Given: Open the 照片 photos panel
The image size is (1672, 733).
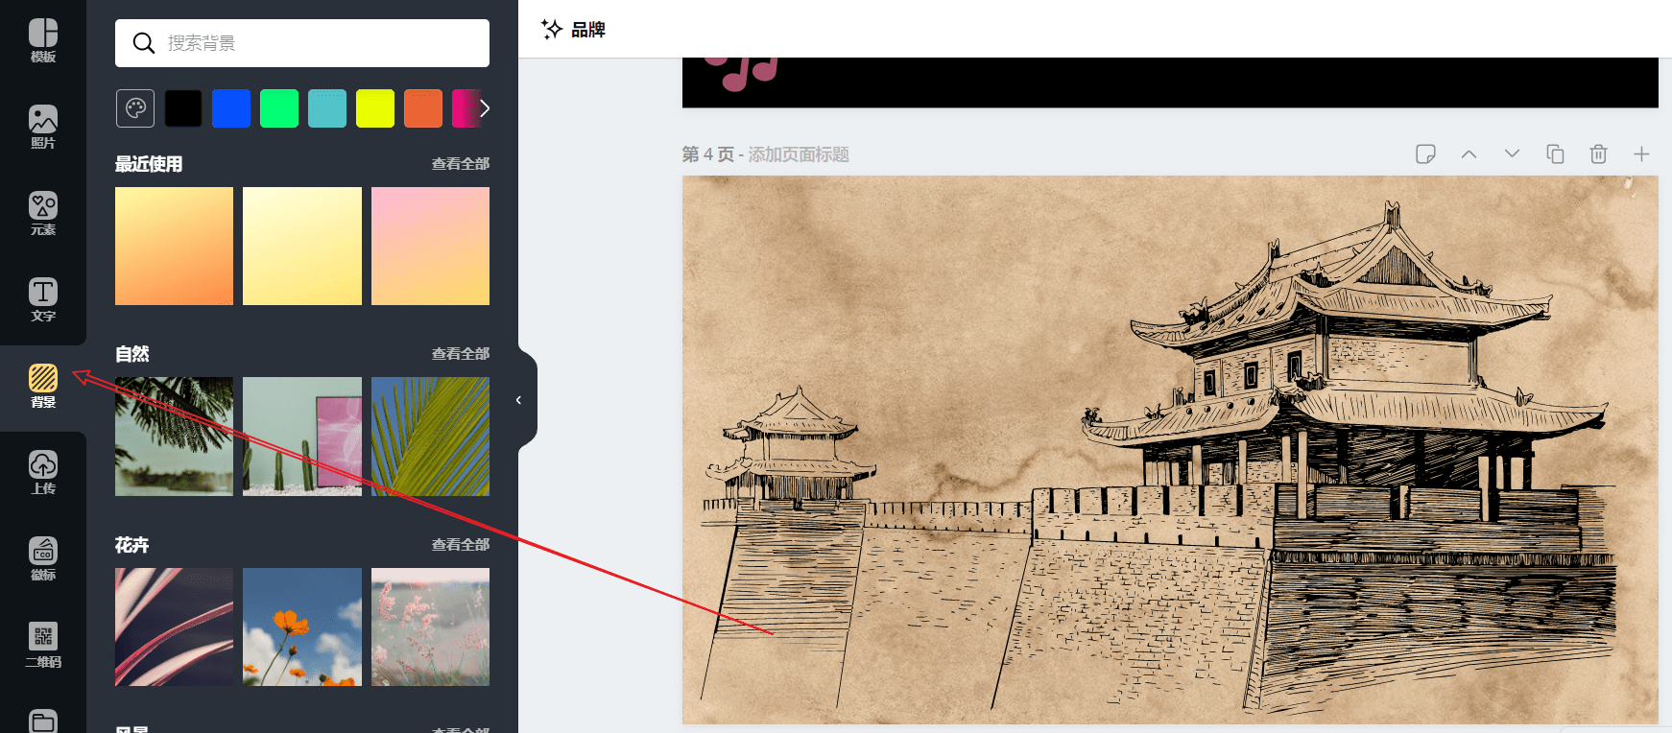Looking at the screenshot, I should click(x=43, y=128).
